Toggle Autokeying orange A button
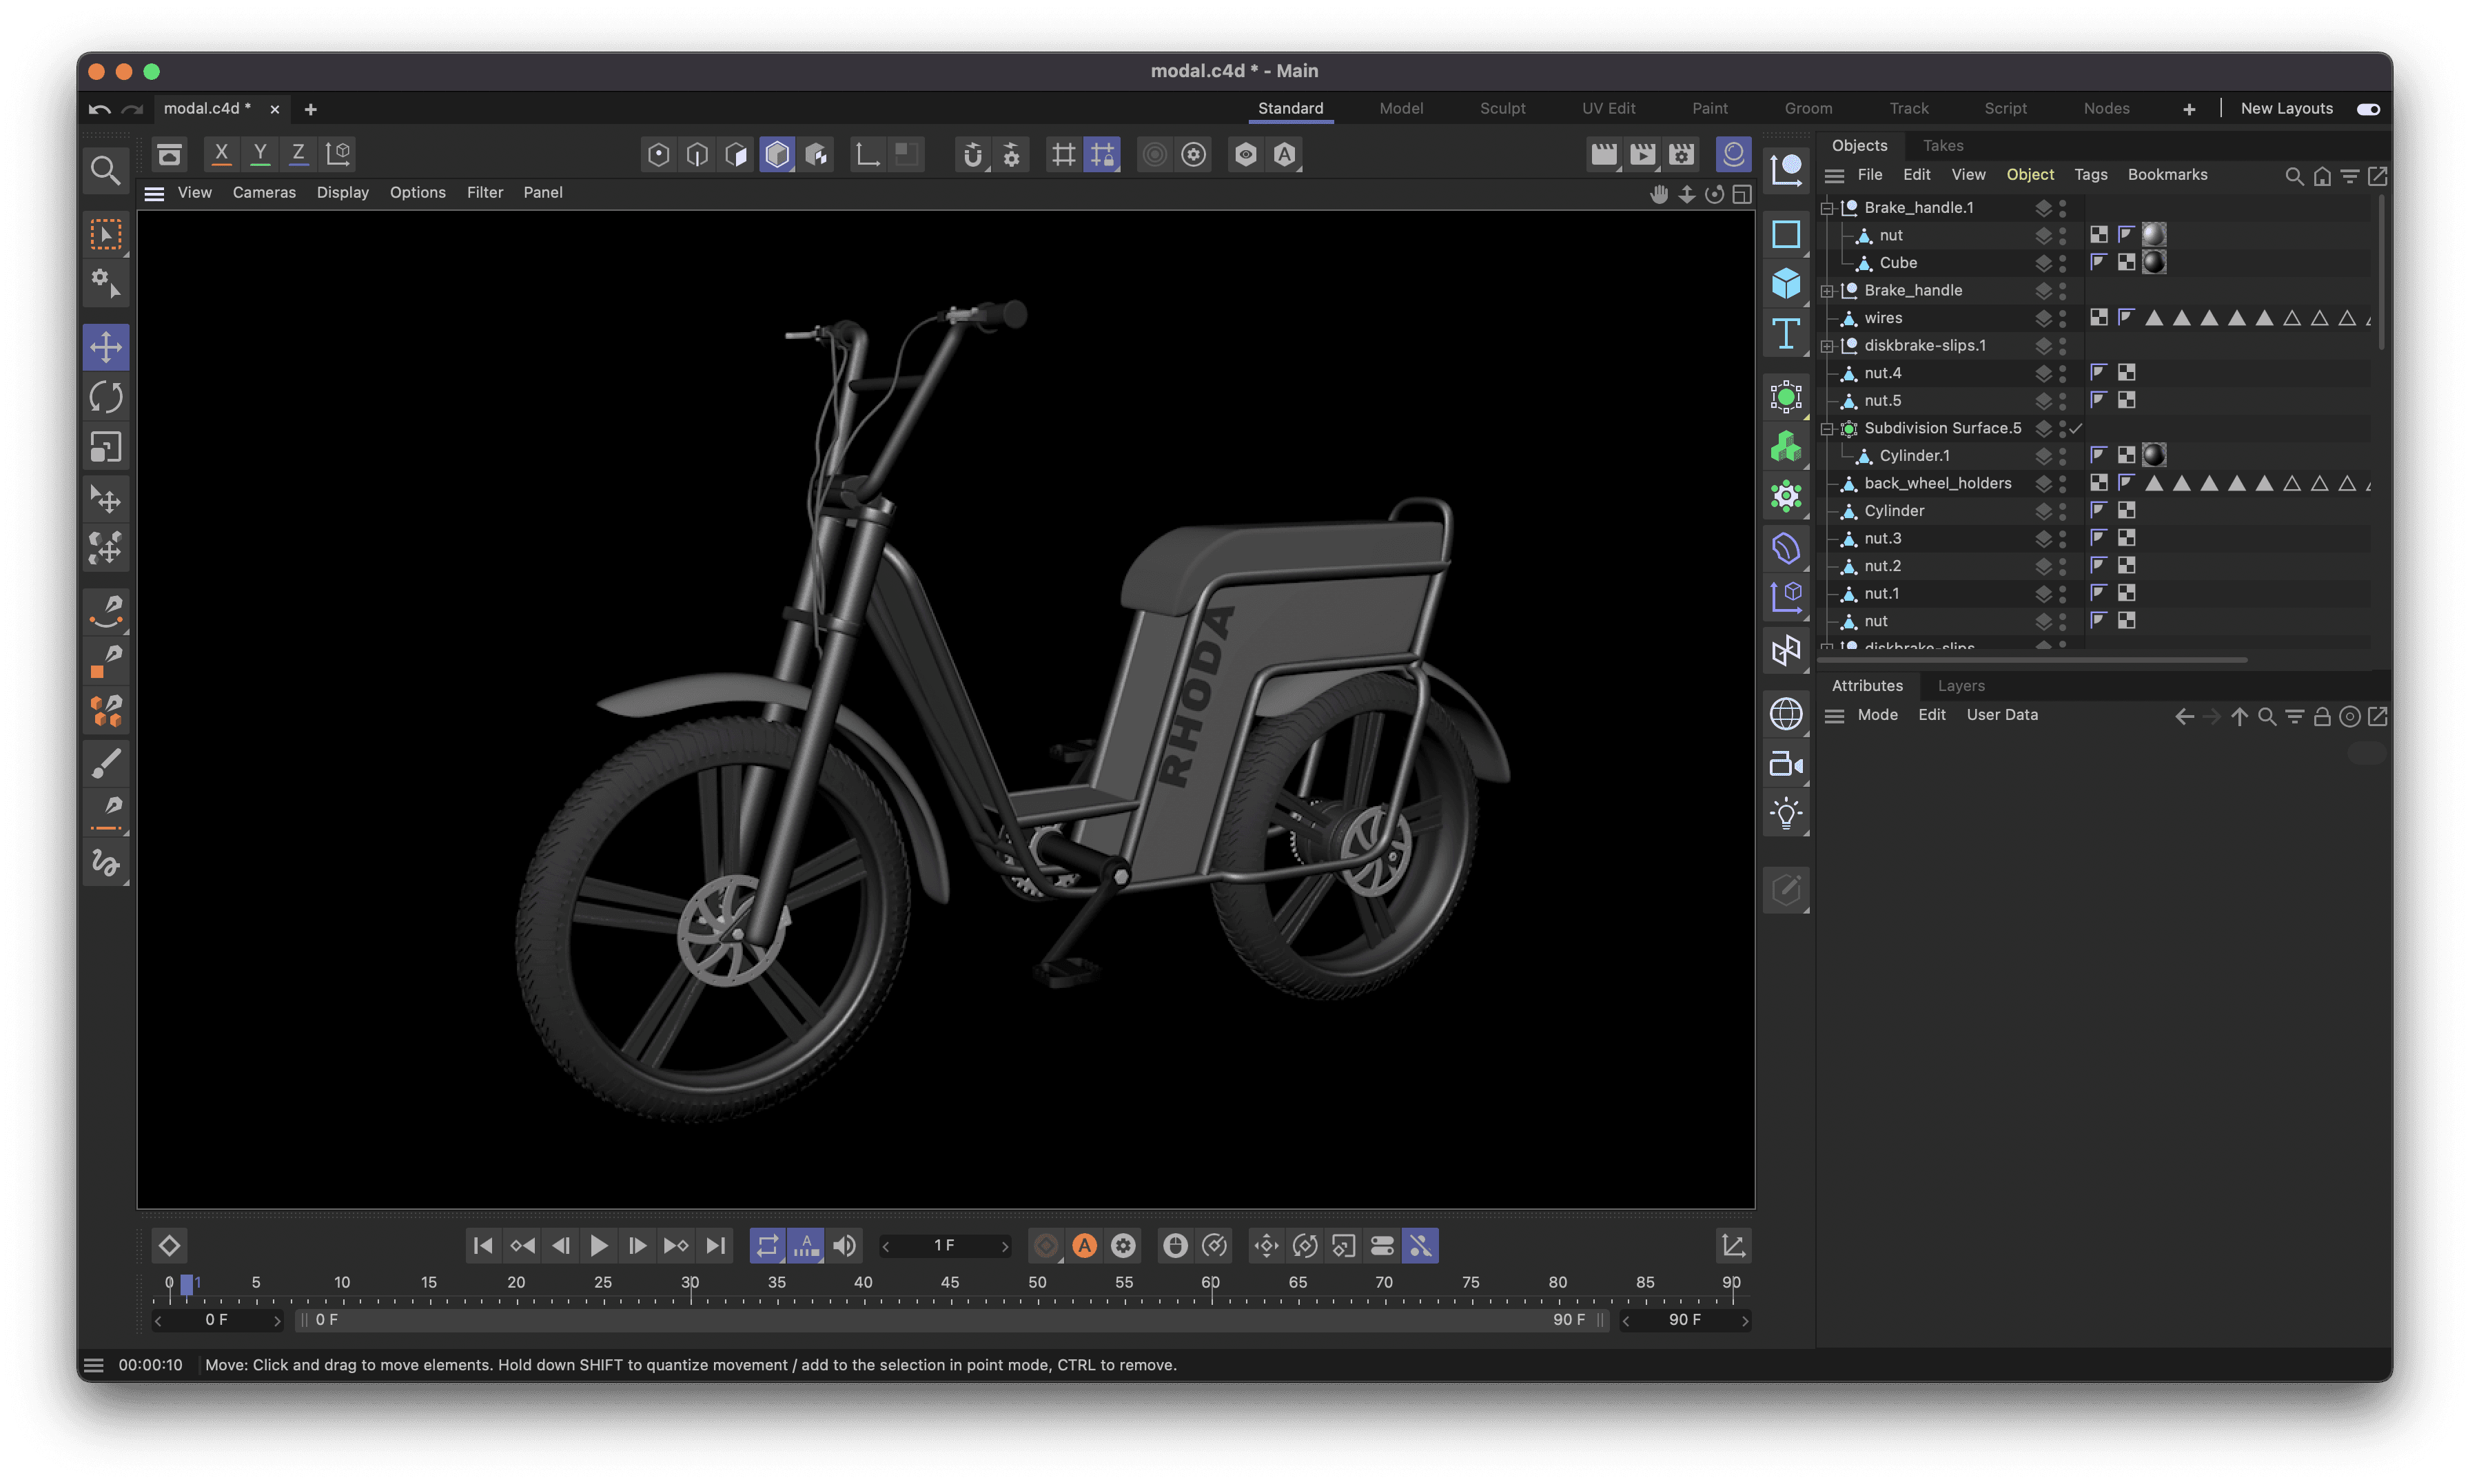The image size is (2470, 1484). tap(1084, 1245)
